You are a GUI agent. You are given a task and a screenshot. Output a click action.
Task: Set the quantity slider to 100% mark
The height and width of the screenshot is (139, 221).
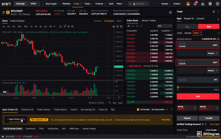point(218,87)
